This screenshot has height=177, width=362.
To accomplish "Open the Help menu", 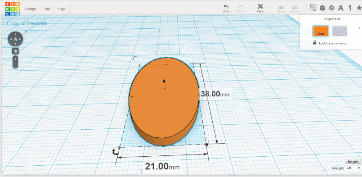I will [62, 9].
